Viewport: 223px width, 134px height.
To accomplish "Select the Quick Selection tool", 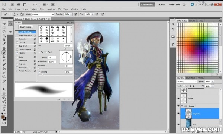I will coord(4,35).
